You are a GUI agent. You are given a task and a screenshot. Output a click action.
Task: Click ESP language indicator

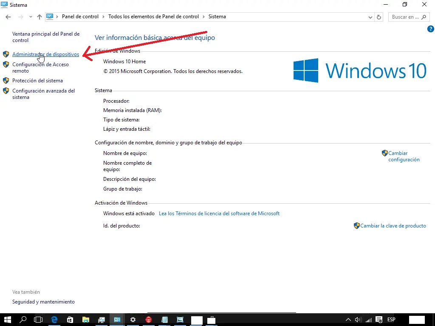391,320
